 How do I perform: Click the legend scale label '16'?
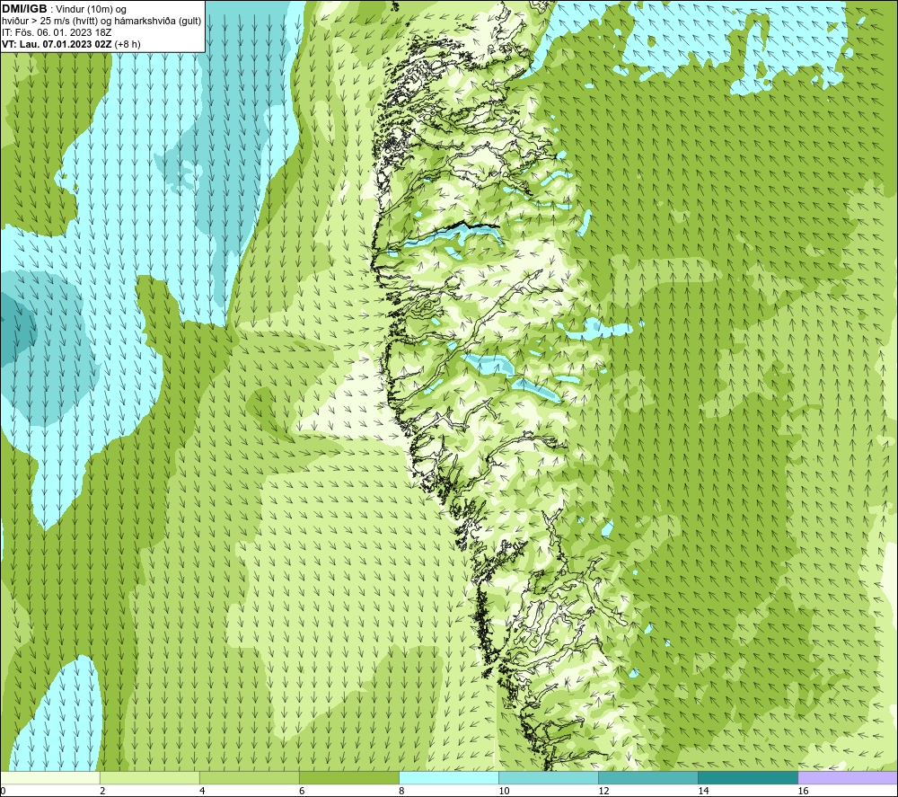802,791
